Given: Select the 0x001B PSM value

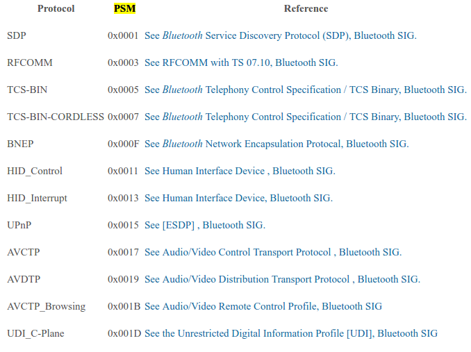Looking at the screenshot, I should click(124, 306).
